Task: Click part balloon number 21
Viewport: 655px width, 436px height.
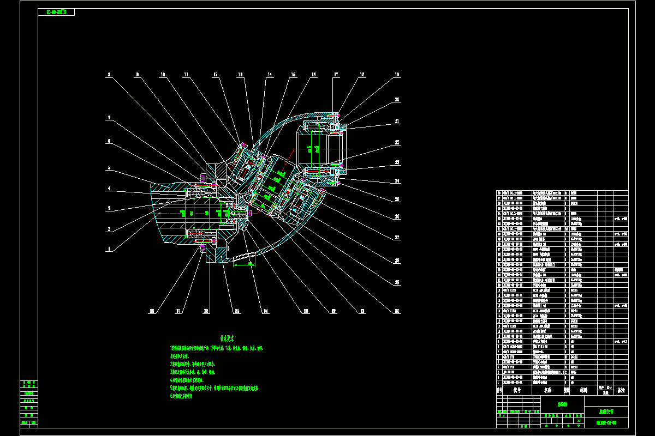Action: coord(397,121)
